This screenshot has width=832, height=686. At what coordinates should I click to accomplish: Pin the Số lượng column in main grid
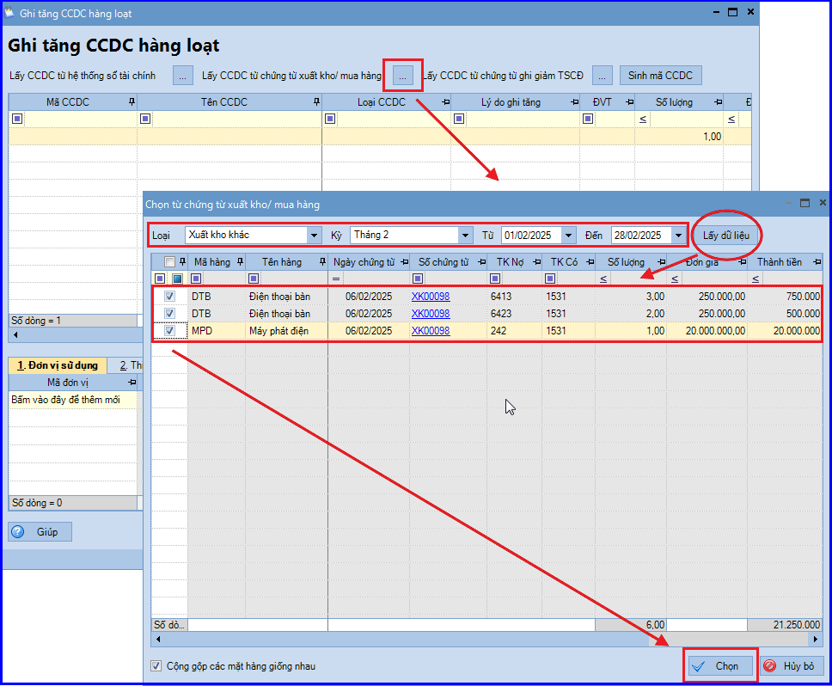(x=719, y=101)
